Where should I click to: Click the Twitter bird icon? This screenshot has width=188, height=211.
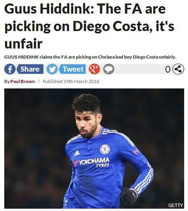pos(52,69)
